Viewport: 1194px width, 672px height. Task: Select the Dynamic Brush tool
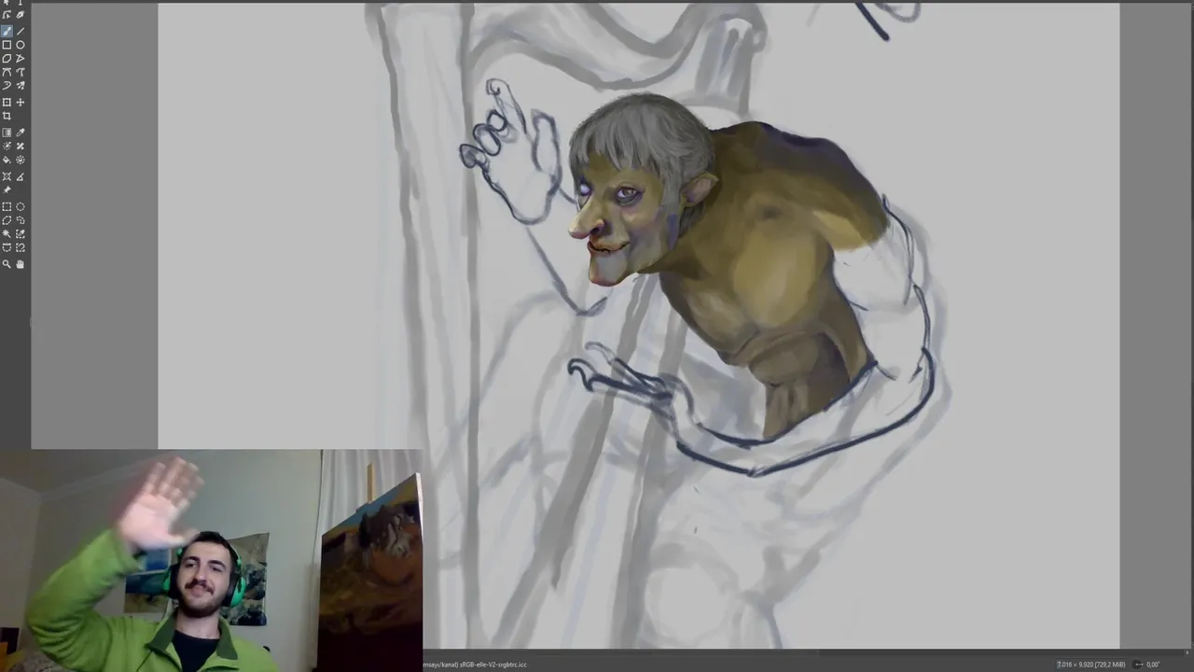7,85
